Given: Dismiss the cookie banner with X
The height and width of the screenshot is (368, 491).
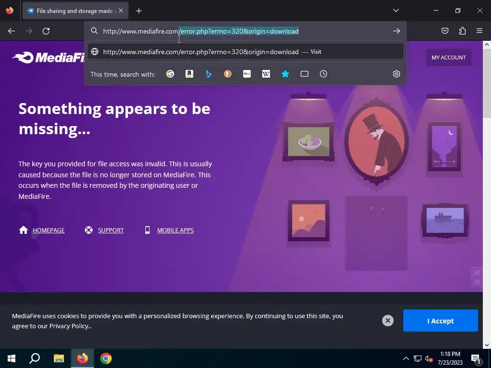Looking at the screenshot, I should 387,321.
